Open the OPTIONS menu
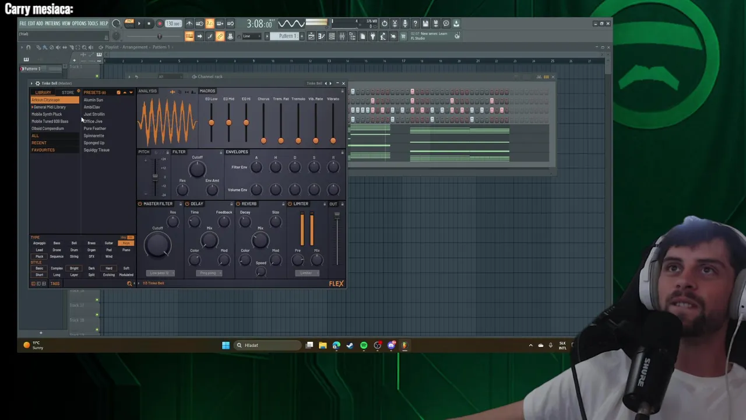 (x=79, y=23)
